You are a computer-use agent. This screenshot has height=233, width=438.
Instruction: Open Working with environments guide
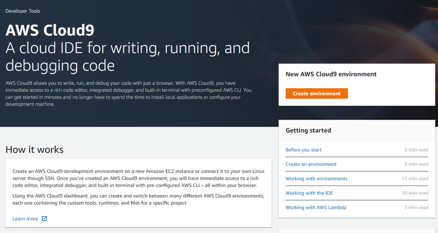(316, 179)
